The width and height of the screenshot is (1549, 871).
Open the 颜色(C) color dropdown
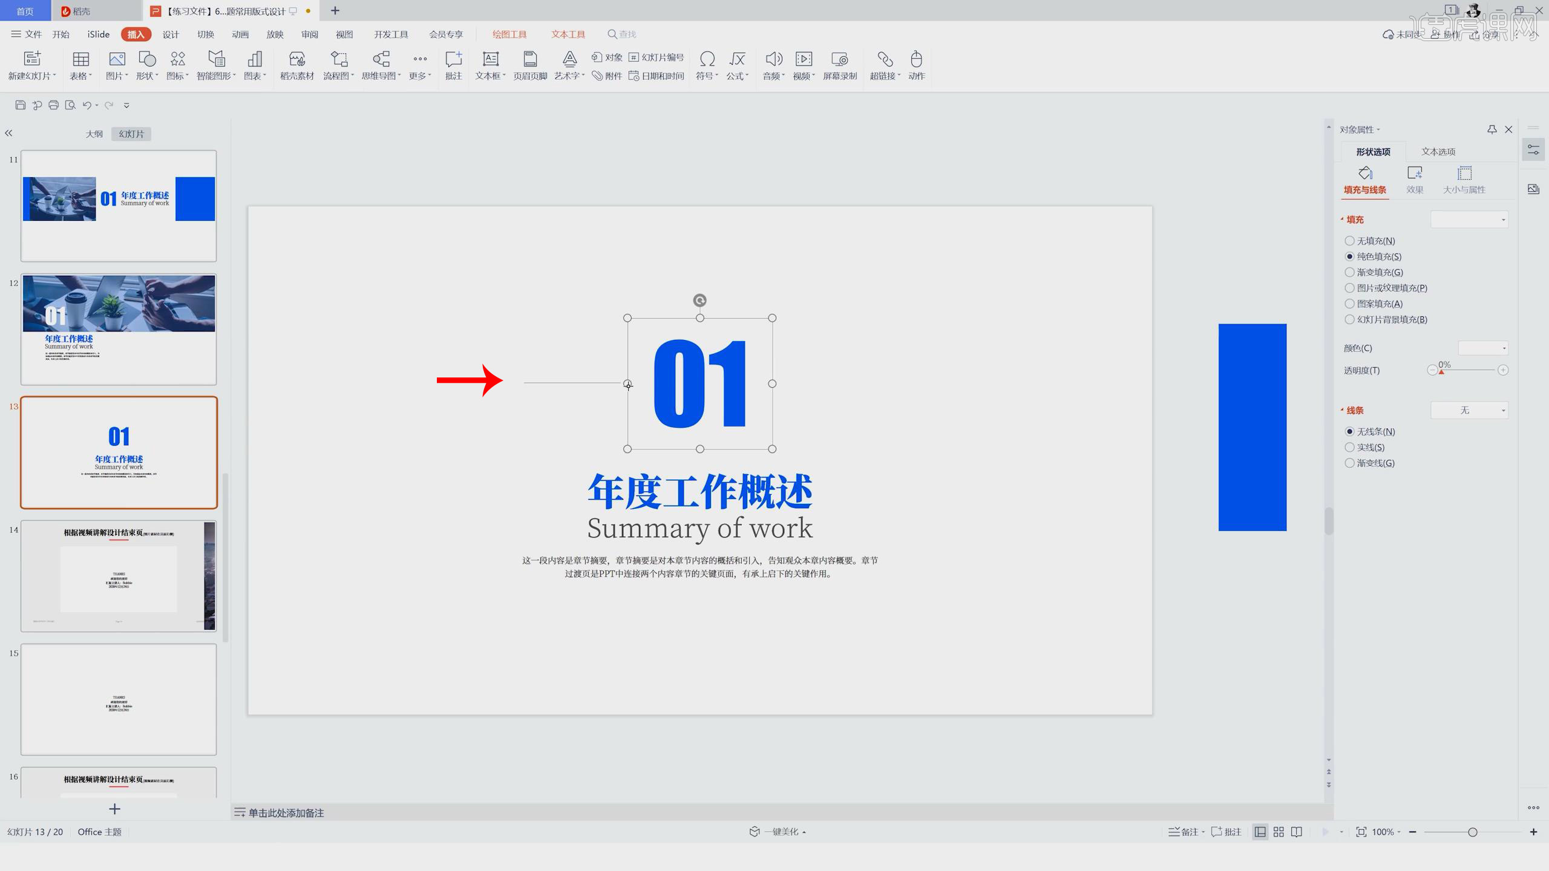[1482, 348]
